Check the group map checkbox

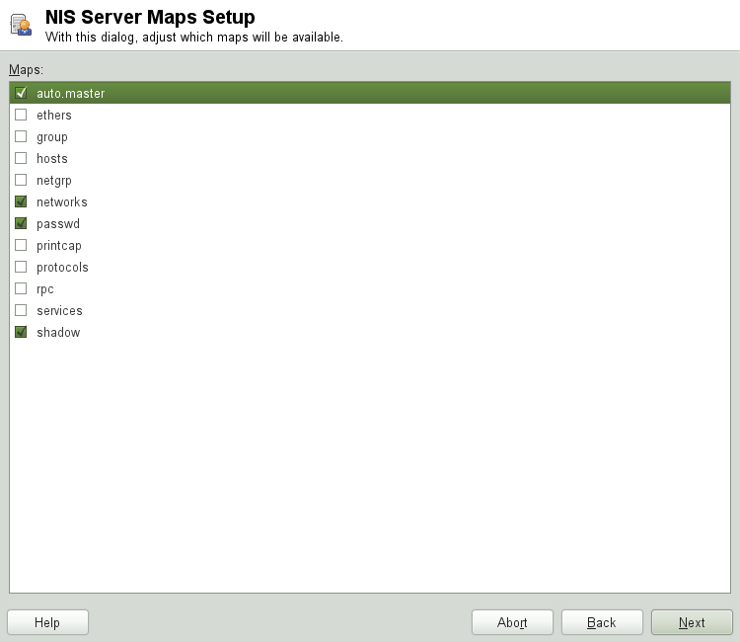tap(21, 137)
